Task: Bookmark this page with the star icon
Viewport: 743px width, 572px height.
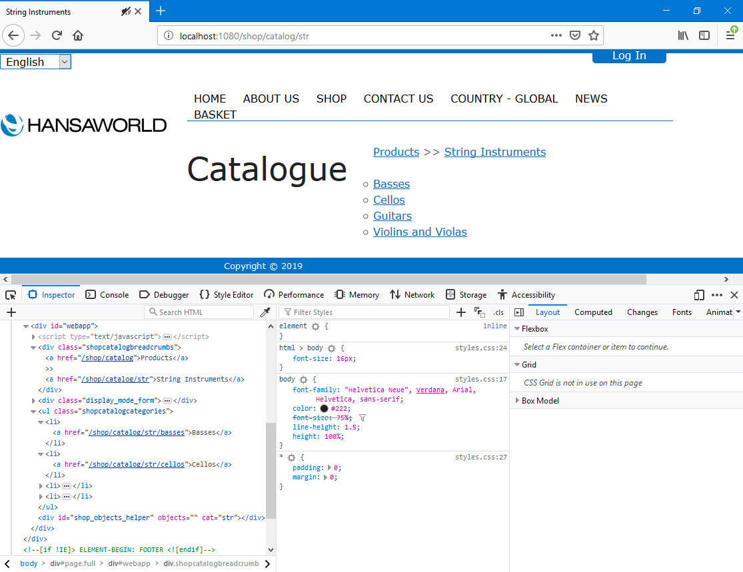Action: (593, 35)
